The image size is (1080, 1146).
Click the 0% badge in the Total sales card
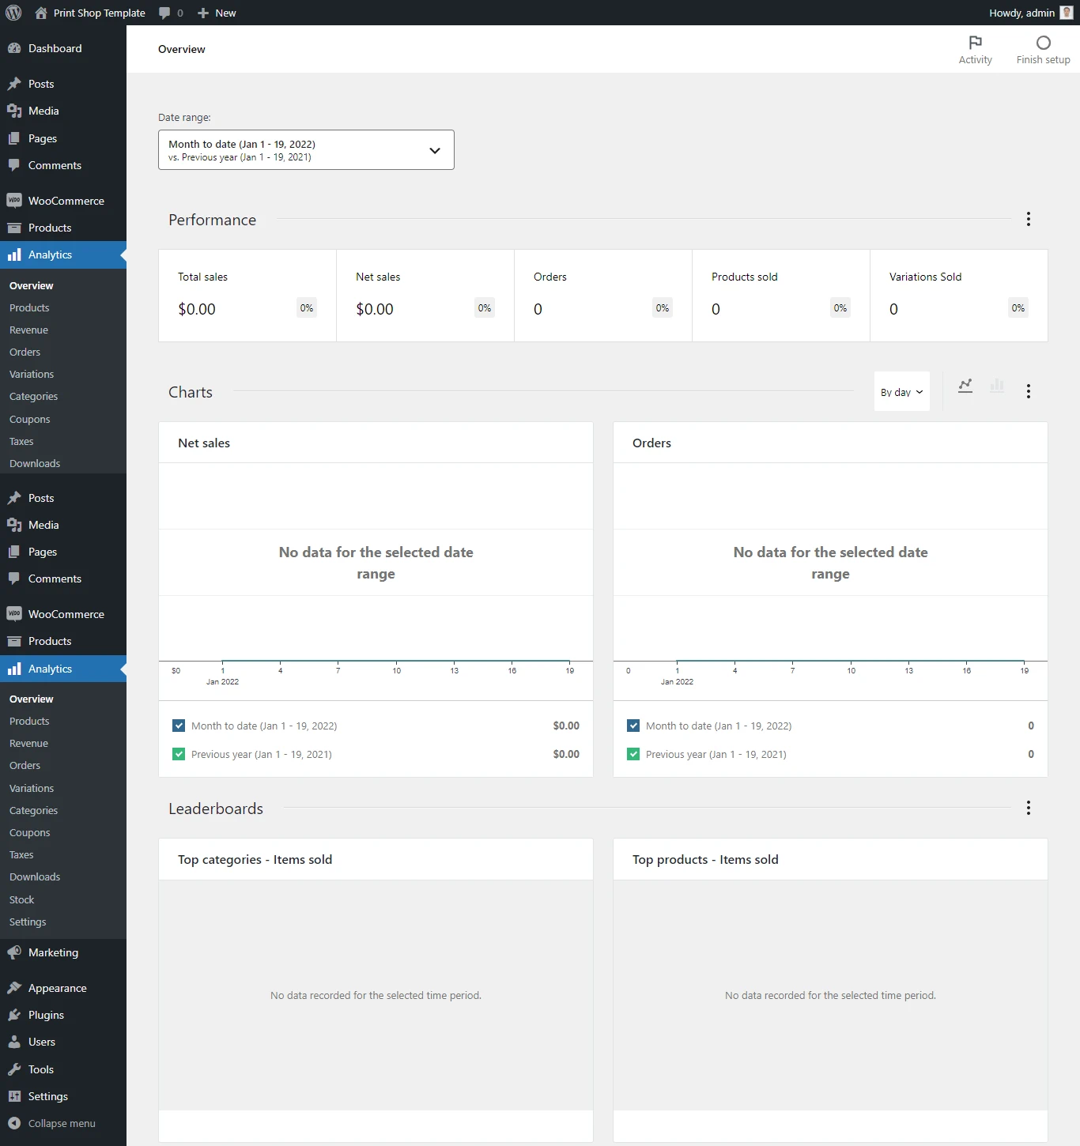pyautogui.click(x=307, y=308)
